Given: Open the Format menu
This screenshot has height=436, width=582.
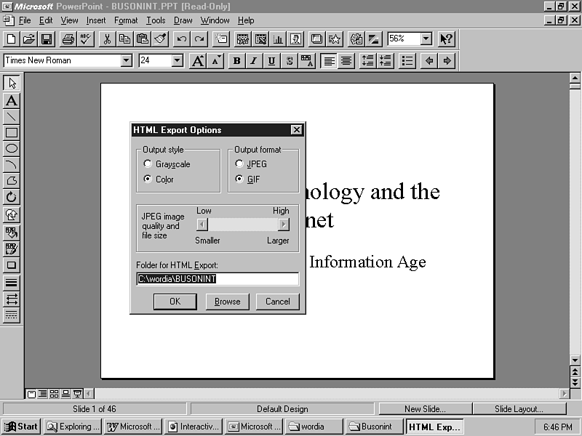Looking at the screenshot, I should (126, 20).
